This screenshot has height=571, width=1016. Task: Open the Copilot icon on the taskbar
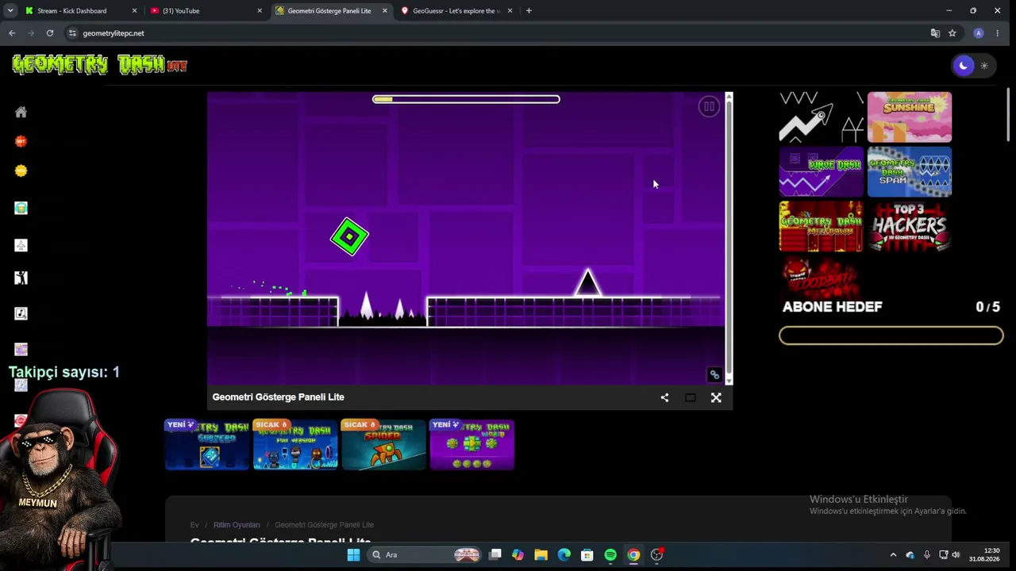[x=518, y=555]
